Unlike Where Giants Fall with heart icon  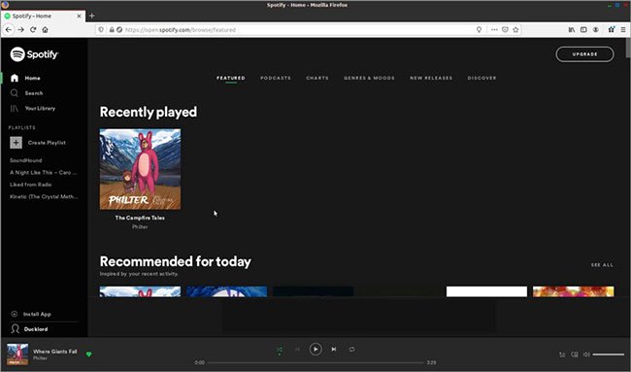pos(89,355)
